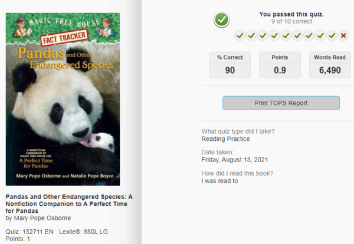Select the third question checkmark indicator
The image size is (354, 244).
(x=263, y=35)
